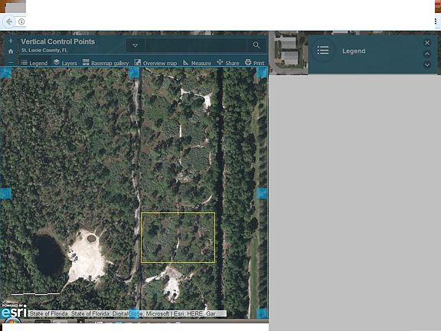Expand the search source dropdown arrow
This screenshot has height=331, width=441.
[136, 45]
